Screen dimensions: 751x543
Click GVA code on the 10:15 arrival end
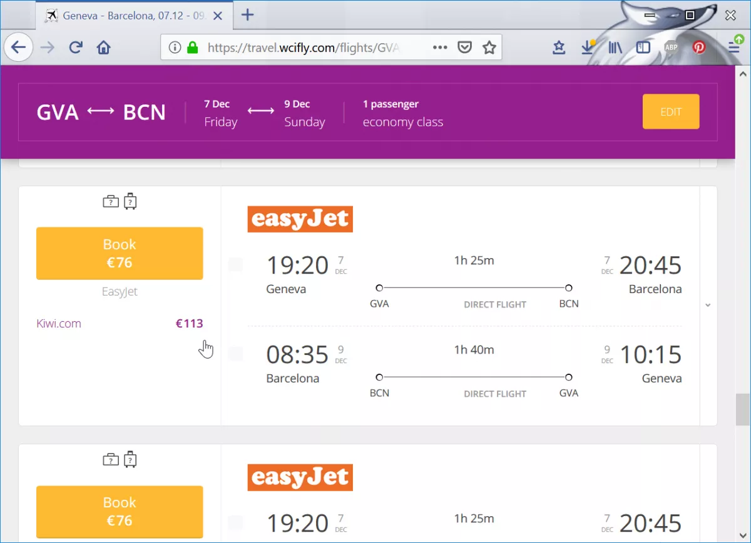click(569, 393)
